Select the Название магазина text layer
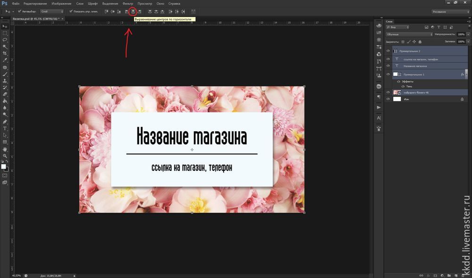The image size is (472, 278). (x=415, y=66)
